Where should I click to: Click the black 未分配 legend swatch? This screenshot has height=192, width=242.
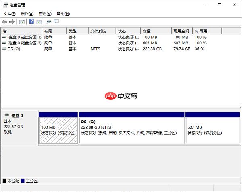(4, 181)
